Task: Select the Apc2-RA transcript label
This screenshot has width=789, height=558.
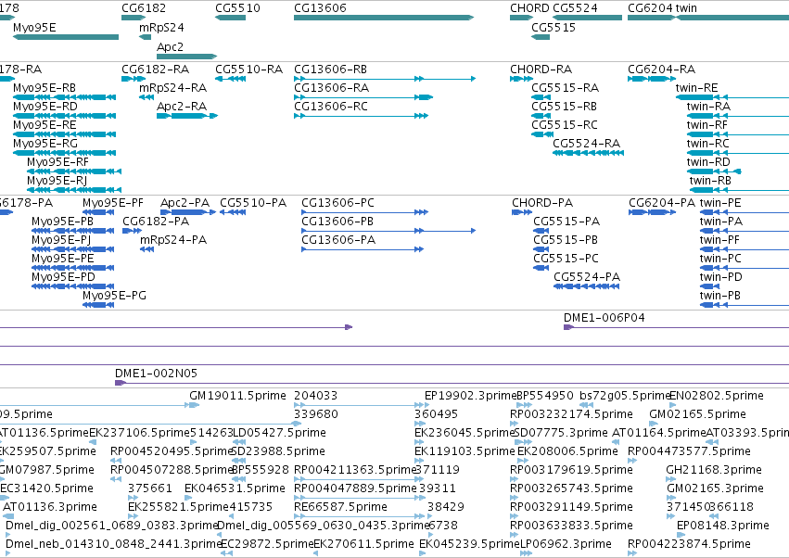Action: (x=182, y=107)
